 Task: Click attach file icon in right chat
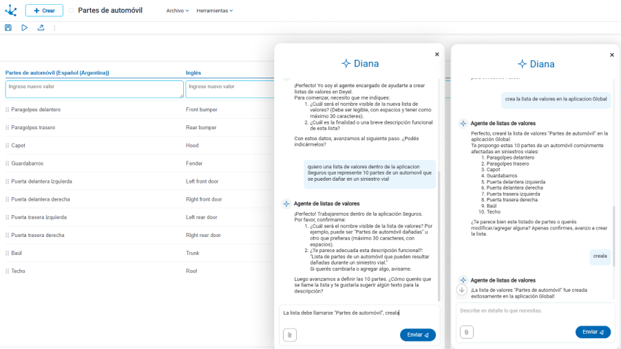pyautogui.click(x=467, y=332)
